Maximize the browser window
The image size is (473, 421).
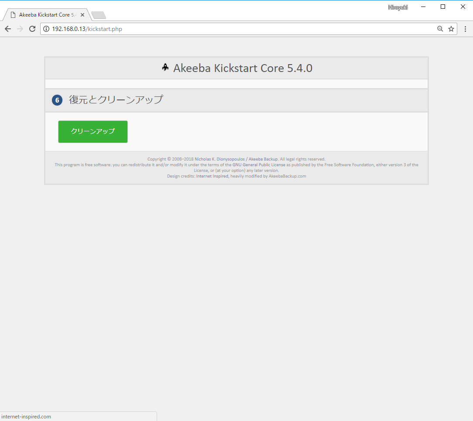click(443, 7)
